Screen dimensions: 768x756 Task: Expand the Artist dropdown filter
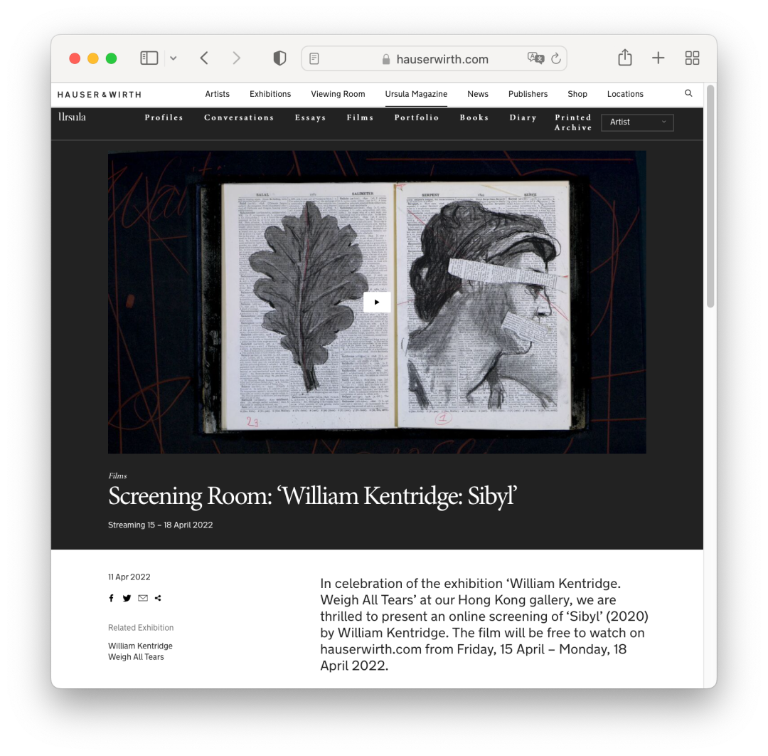(x=637, y=122)
